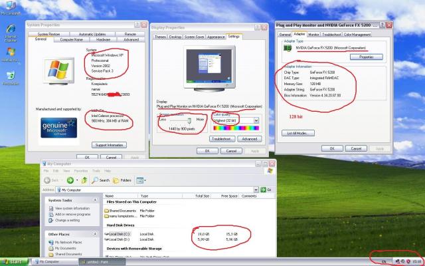Open the address bar dropdown arrow

pyautogui.click(x=256, y=190)
